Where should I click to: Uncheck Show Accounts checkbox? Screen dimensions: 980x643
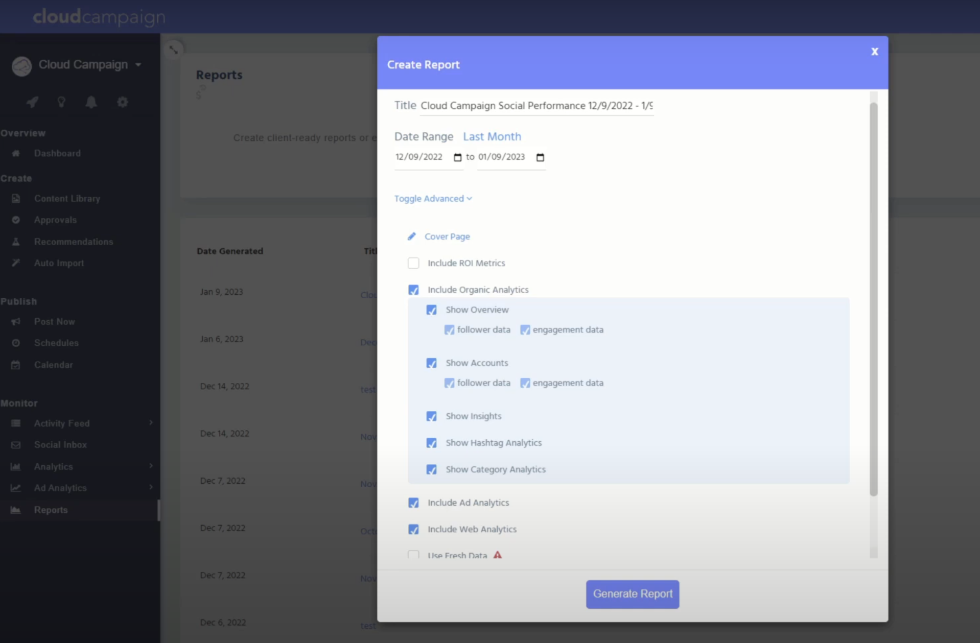431,363
